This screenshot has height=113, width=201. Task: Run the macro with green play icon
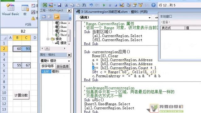click(x=104, y=5)
